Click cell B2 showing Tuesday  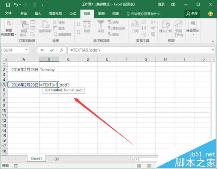49,70
